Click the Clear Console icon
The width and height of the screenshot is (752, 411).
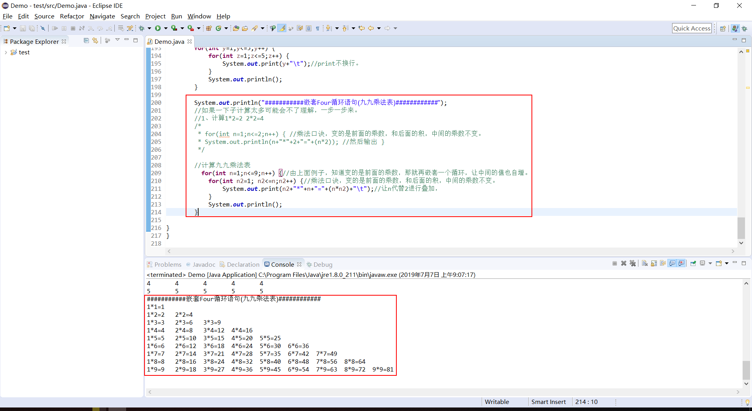645,263
